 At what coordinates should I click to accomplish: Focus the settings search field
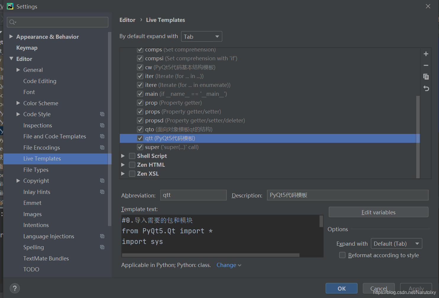(58, 22)
